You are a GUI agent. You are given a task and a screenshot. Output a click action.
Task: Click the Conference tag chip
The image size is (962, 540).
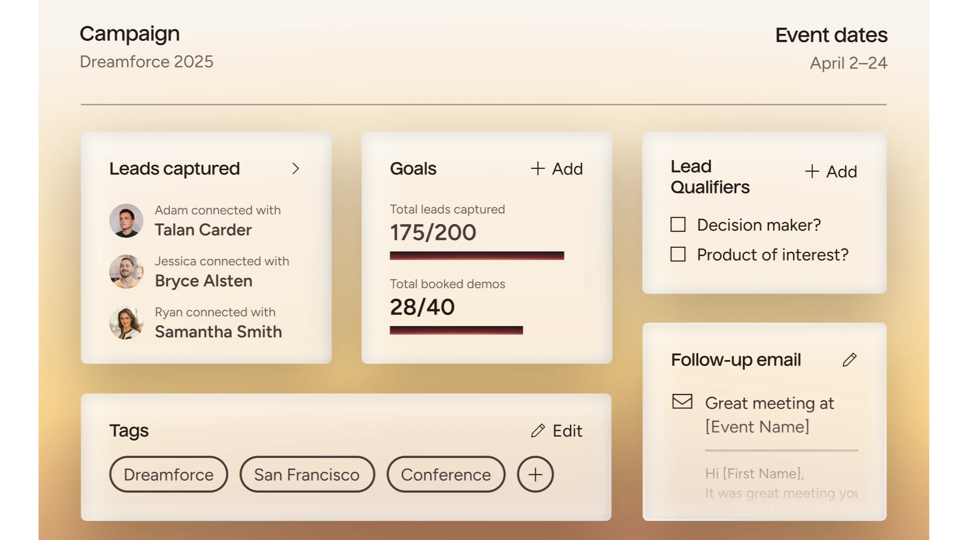coord(446,475)
